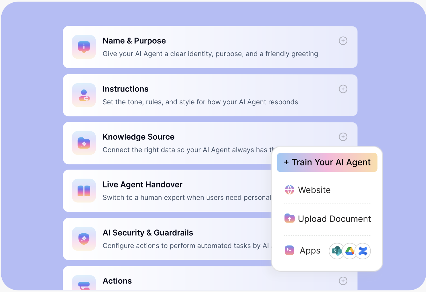Expand the Instructions section plus button

pos(343,89)
